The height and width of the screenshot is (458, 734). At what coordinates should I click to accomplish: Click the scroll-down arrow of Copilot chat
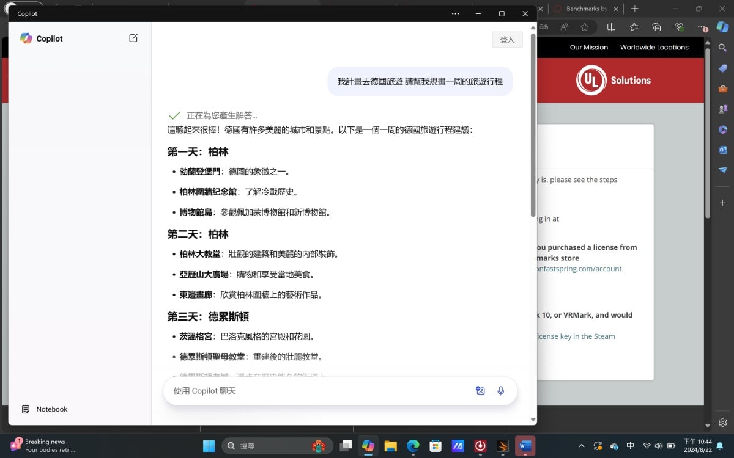click(x=533, y=420)
